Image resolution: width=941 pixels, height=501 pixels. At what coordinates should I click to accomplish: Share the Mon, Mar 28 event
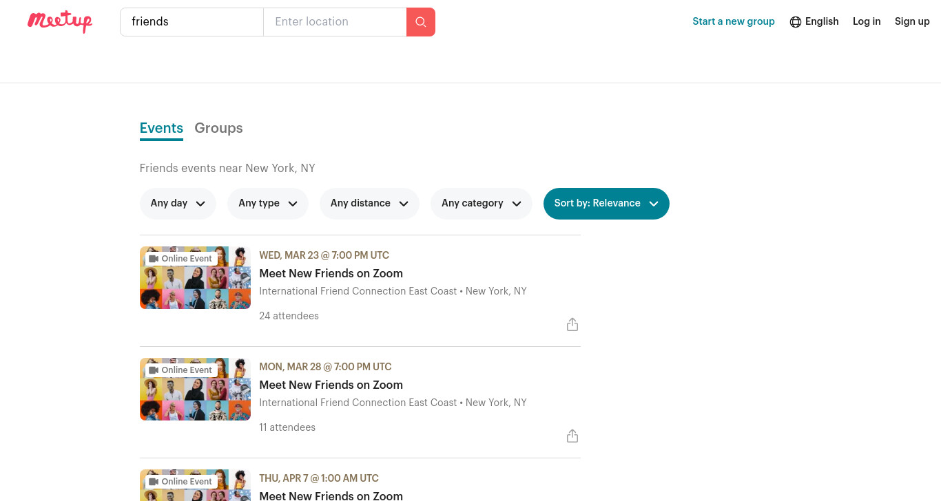click(x=572, y=436)
